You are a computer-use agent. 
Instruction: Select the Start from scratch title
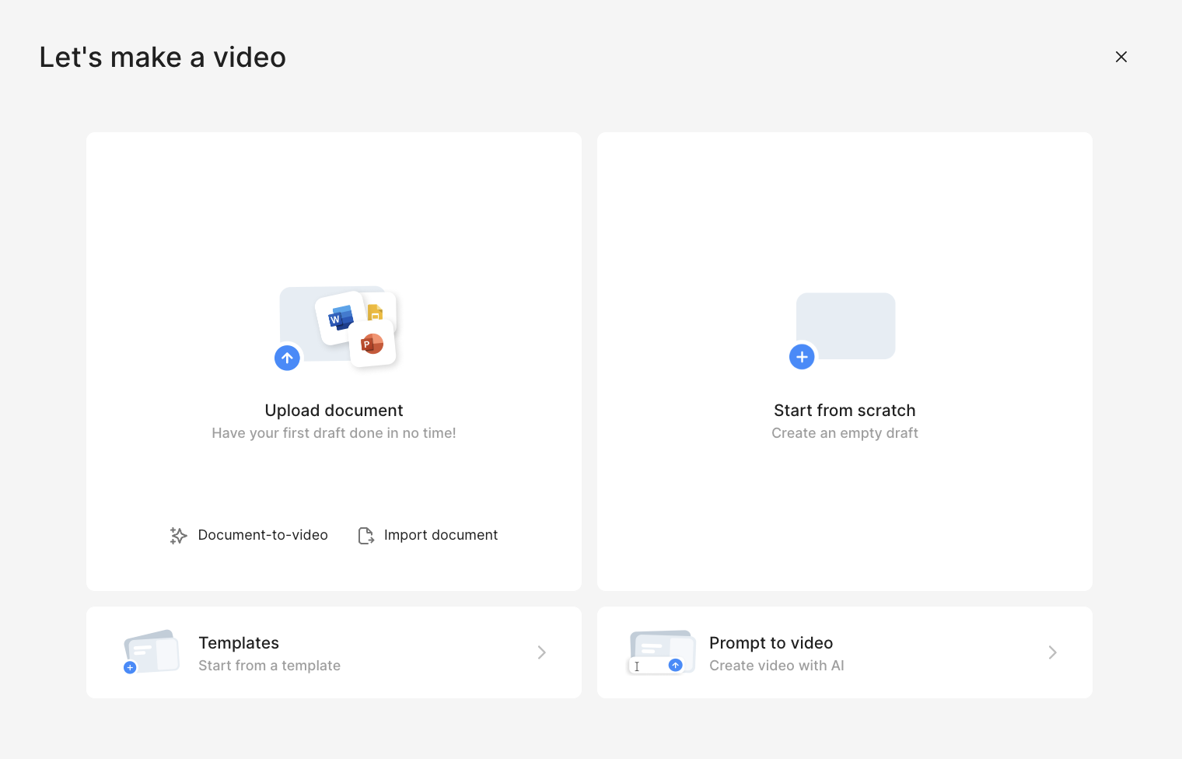click(845, 411)
